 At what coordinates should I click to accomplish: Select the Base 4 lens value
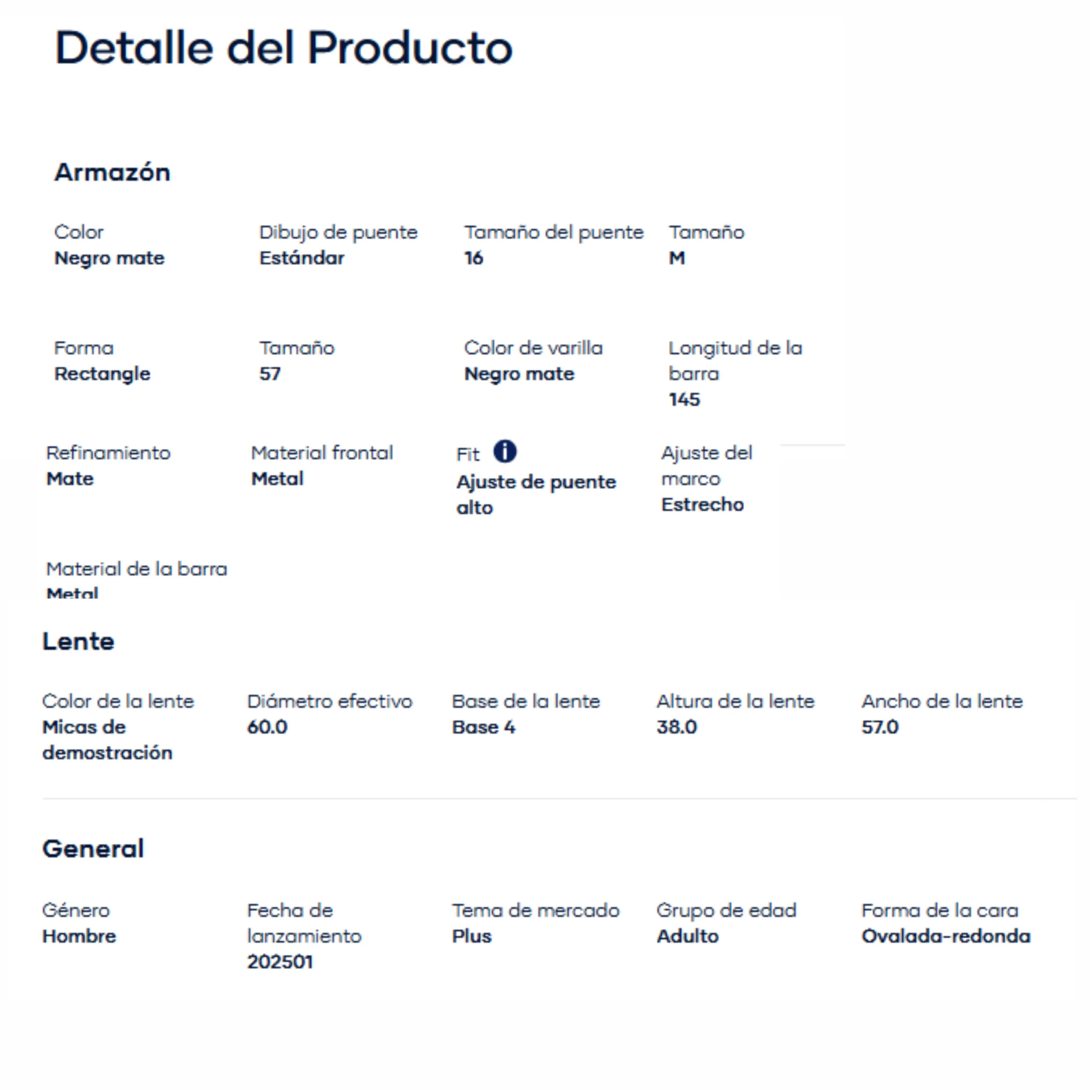[484, 727]
